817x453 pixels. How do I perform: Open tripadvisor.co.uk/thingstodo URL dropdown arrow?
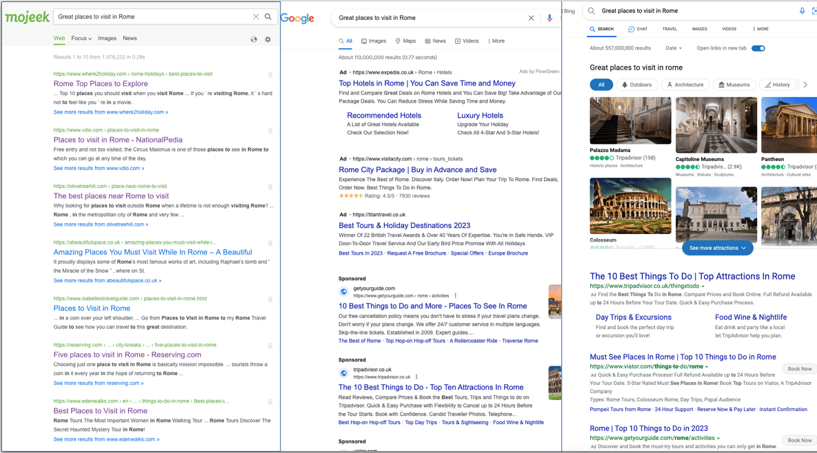click(x=703, y=286)
